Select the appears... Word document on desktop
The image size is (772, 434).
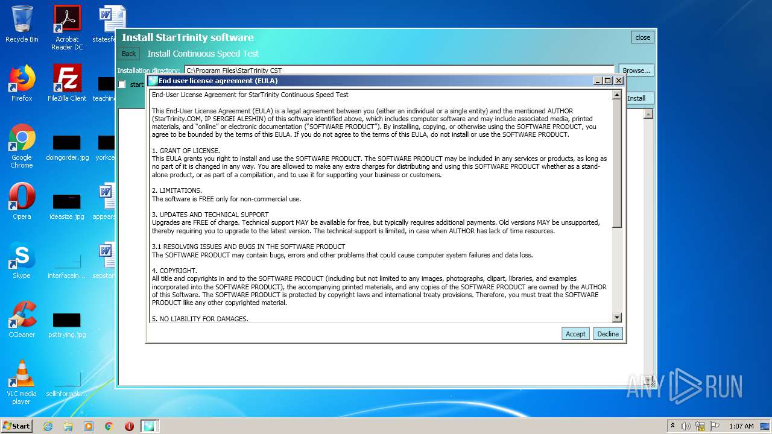pyautogui.click(x=105, y=201)
